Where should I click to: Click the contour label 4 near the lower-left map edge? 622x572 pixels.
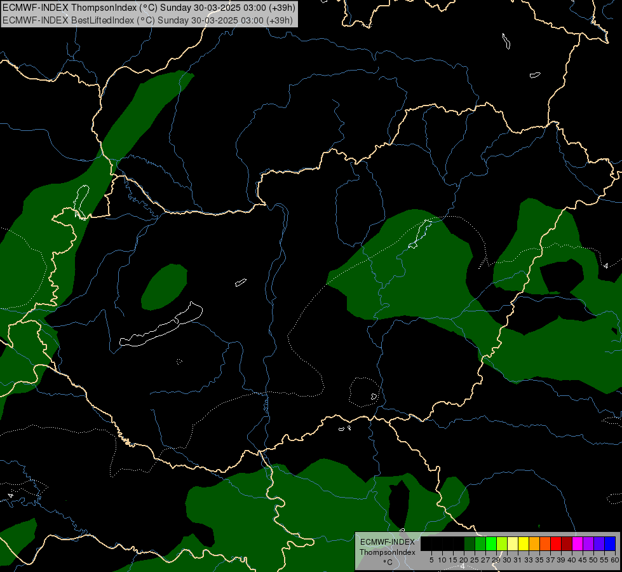coord(10,495)
